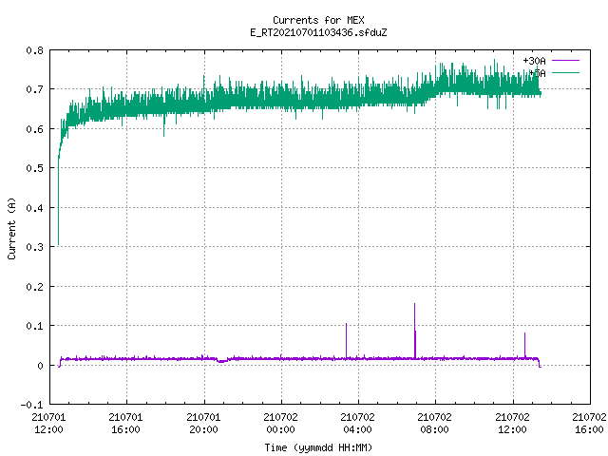
Task: Click the x-axis label '210702 12:00'
Action: click(512, 424)
